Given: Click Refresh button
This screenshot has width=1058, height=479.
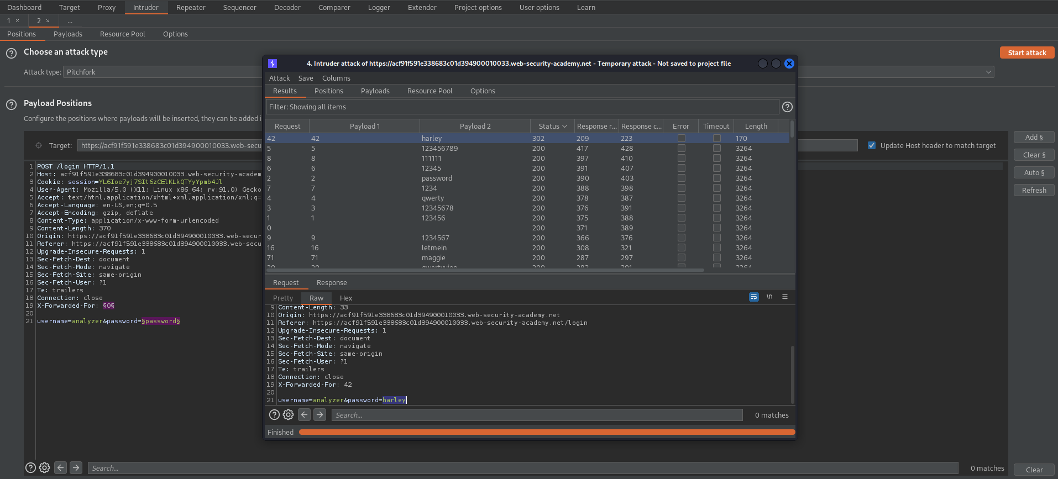Looking at the screenshot, I should click(x=1034, y=190).
